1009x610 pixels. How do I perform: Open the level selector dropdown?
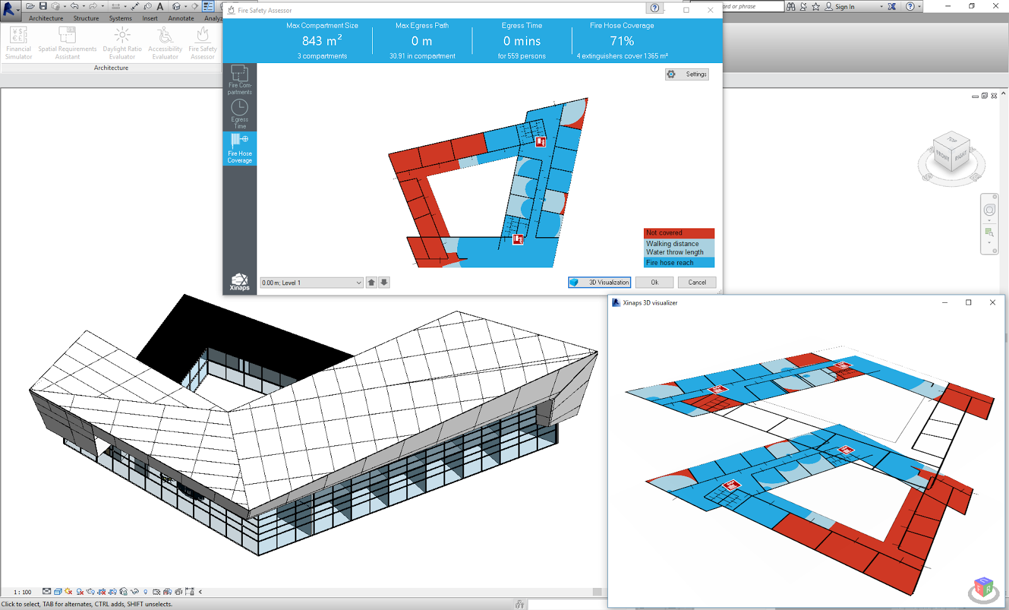[x=358, y=283]
